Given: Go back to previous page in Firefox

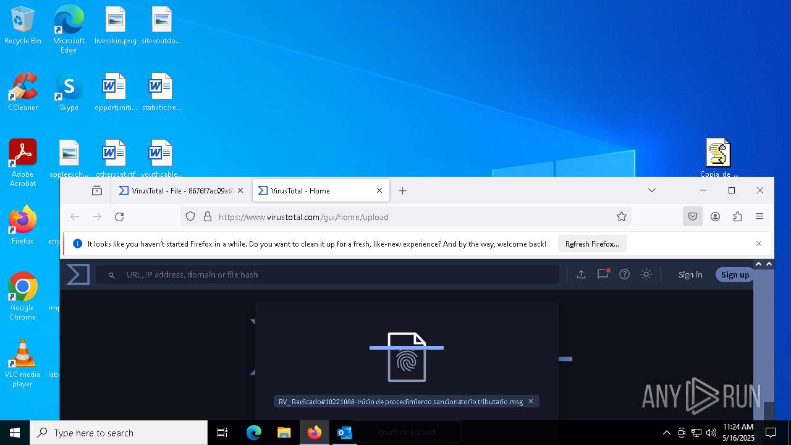Looking at the screenshot, I should (x=75, y=216).
